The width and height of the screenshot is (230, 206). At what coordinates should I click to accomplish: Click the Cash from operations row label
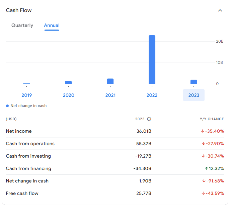click(x=30, y=143)
